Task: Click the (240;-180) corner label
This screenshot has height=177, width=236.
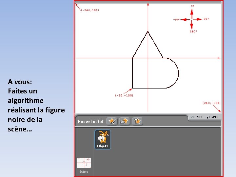Action: coord(211,103)
